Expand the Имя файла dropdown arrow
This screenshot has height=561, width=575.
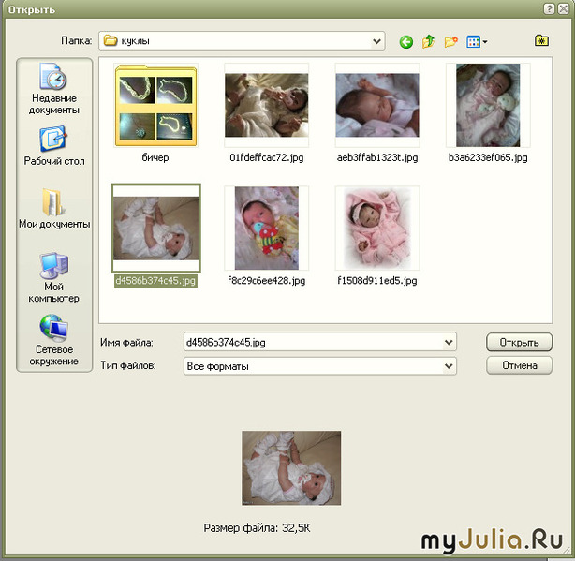(449, 343)
